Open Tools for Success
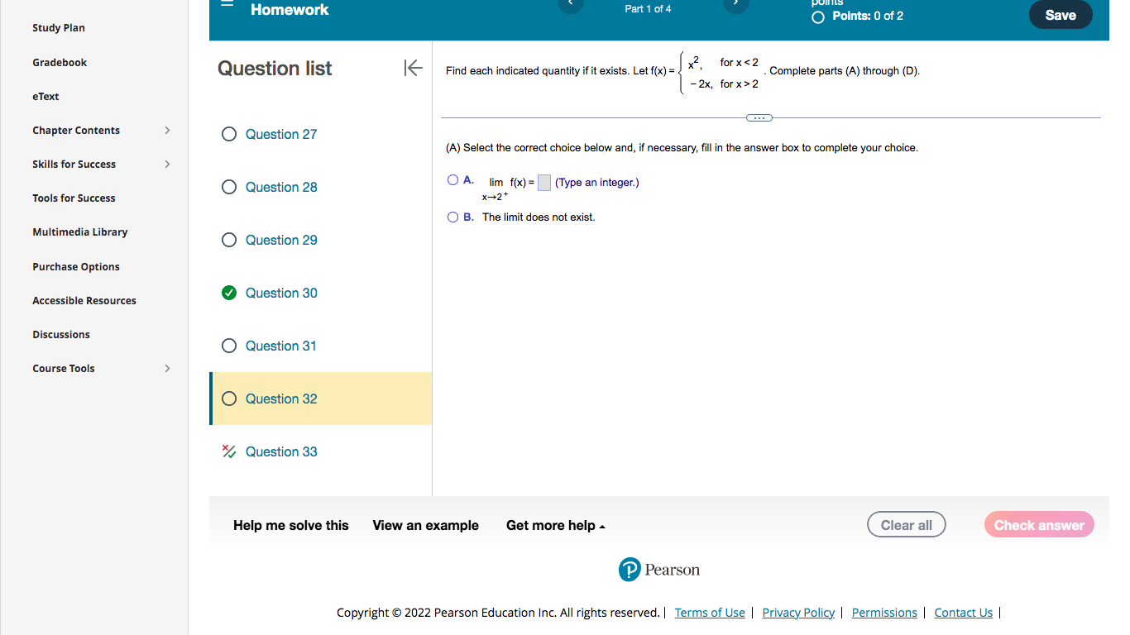1130x635 pixels. click(x=74, y=198)
